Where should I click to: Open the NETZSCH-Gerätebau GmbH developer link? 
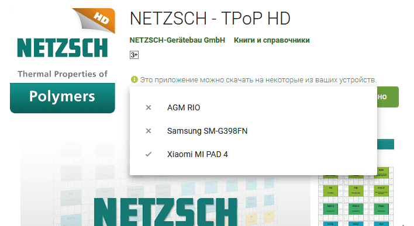177,40
